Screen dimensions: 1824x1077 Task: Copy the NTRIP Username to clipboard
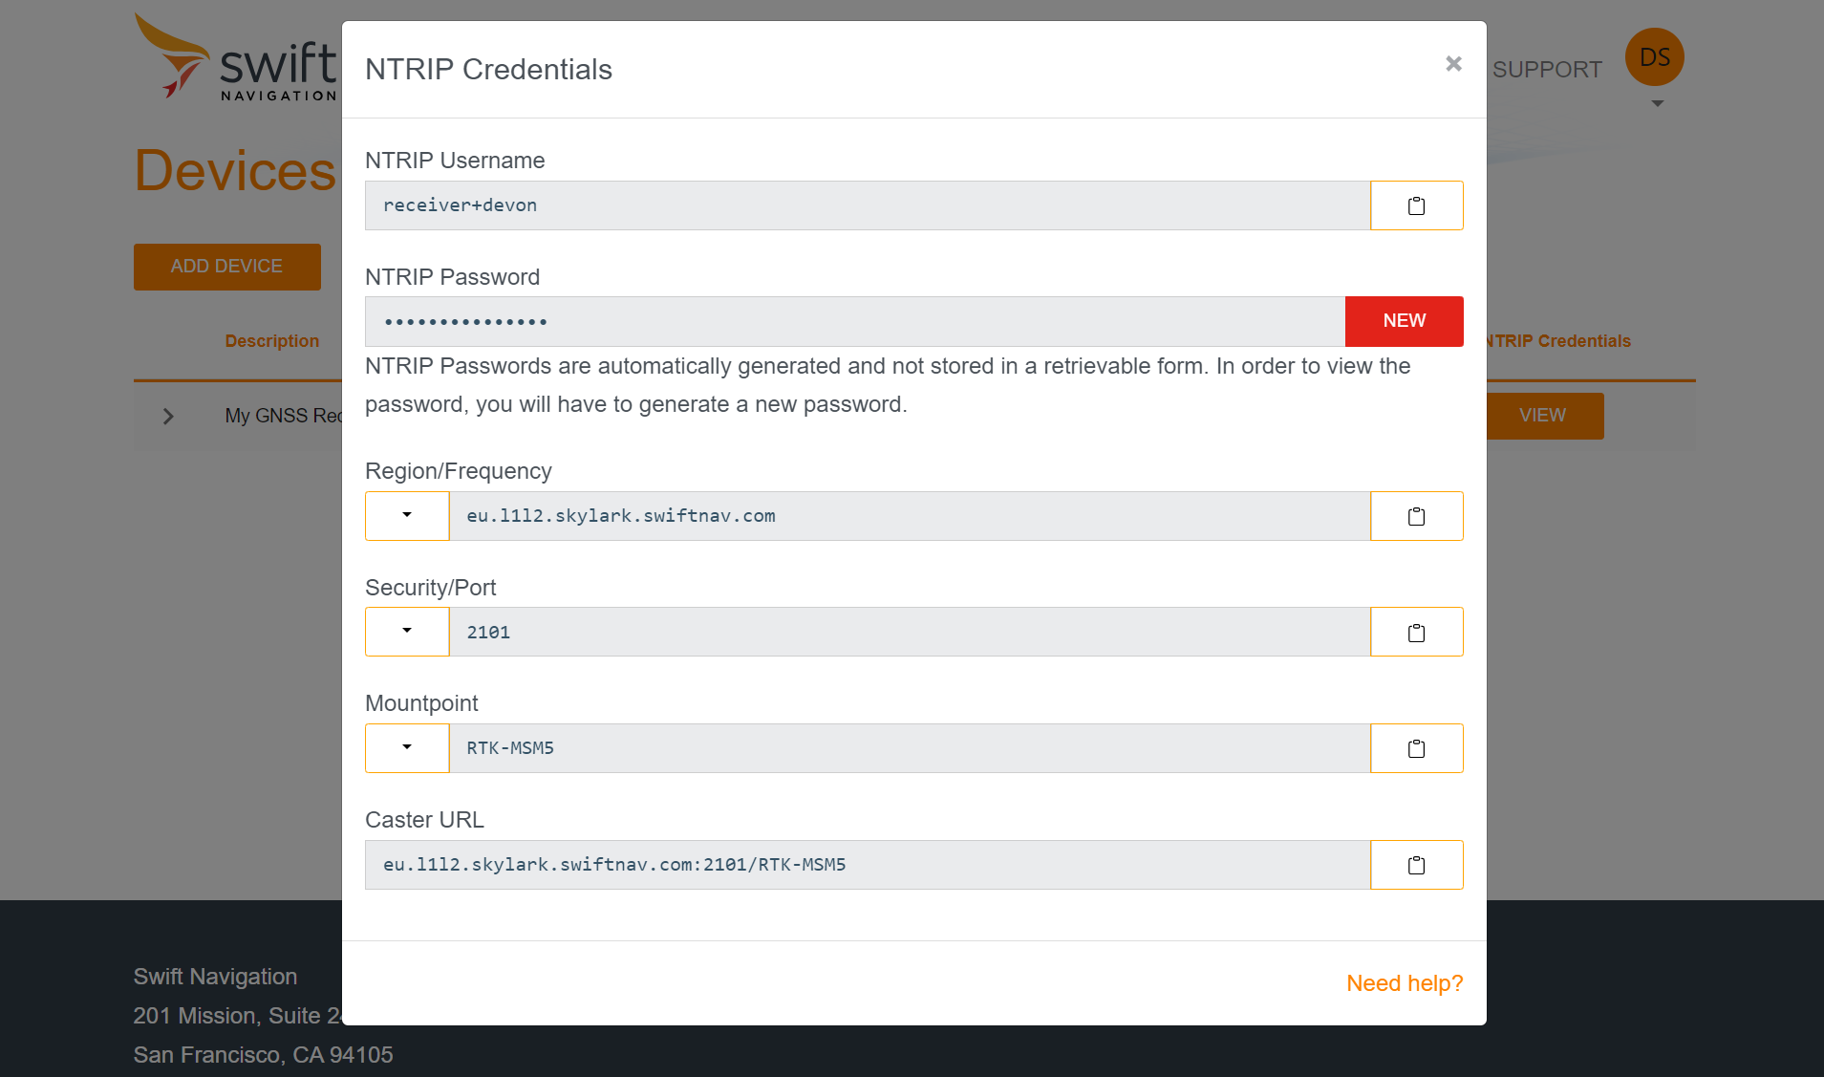pyautogui.click(x=1416, y=205)
